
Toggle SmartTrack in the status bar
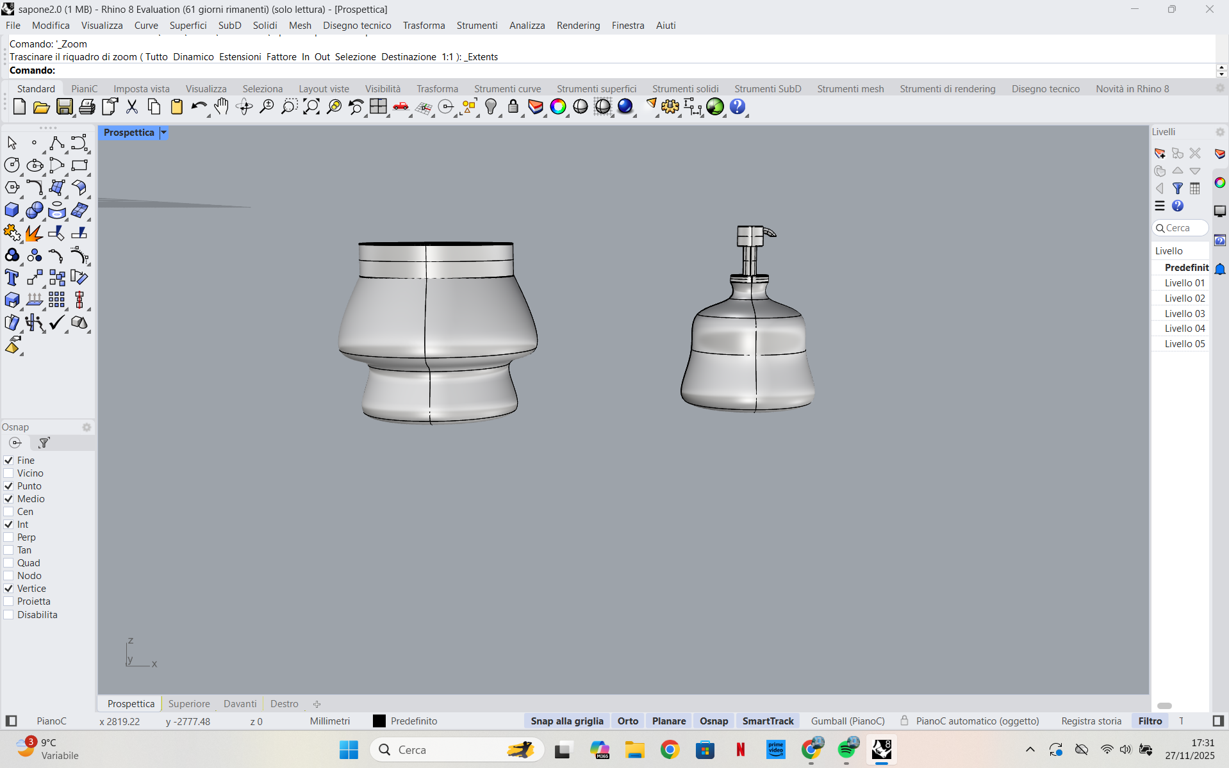[768, 721]
